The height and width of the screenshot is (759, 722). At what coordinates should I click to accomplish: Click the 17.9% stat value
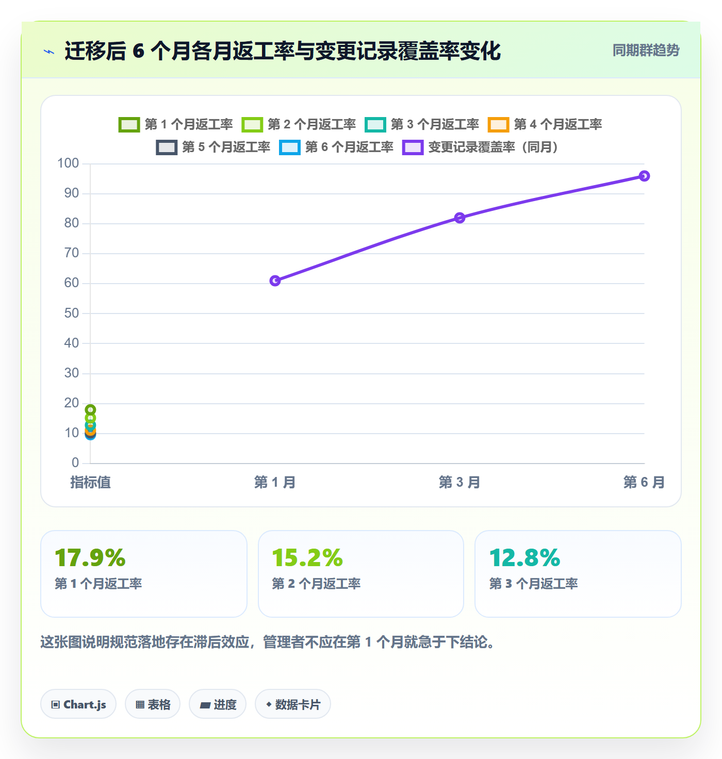[90, 558]
